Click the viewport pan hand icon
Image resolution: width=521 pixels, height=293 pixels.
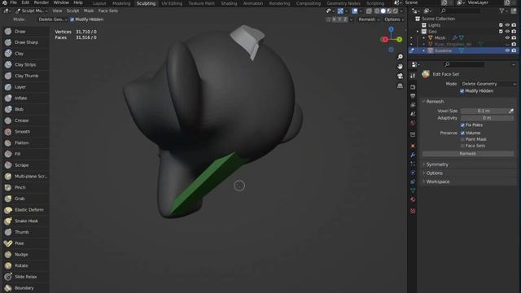pos(400,67)
